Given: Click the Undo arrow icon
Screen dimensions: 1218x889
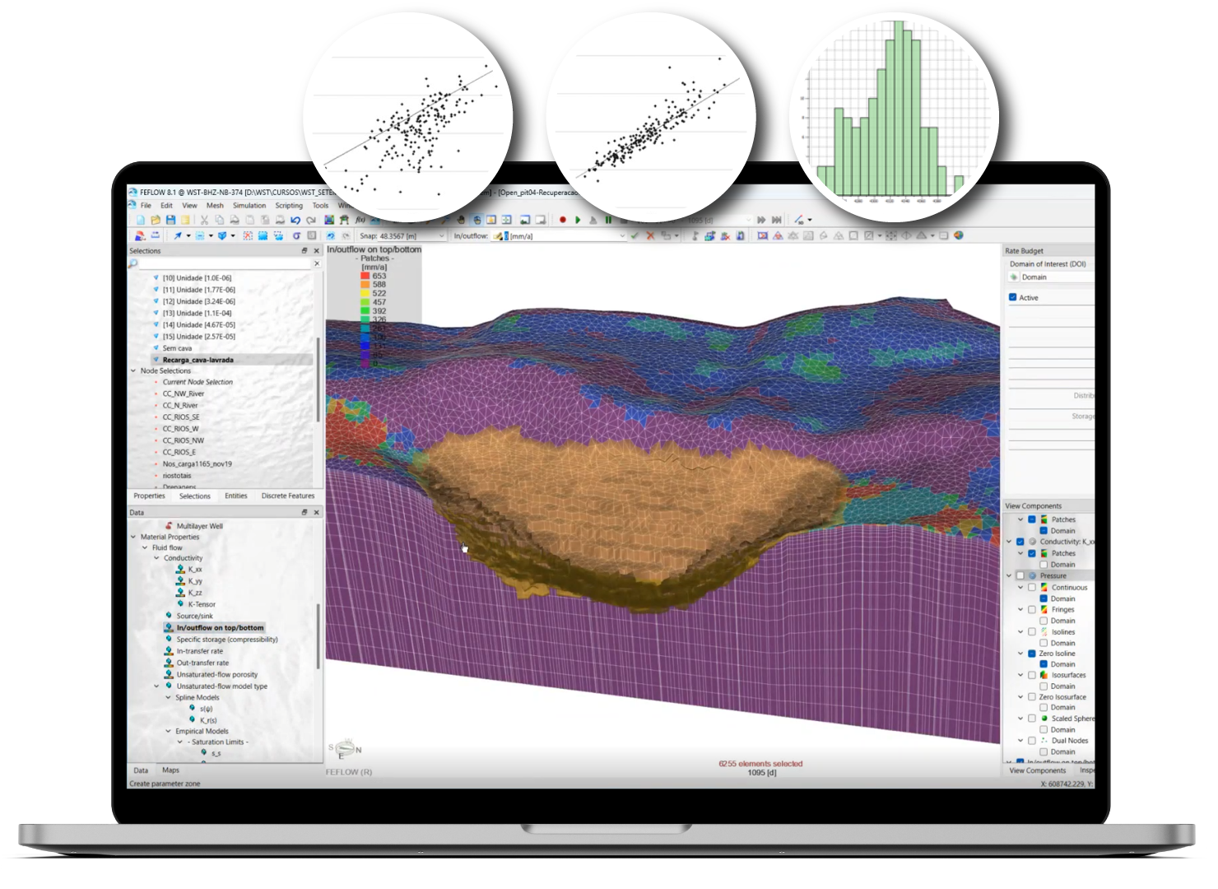Looking at the screenshot, I should [x=295, y=220].
